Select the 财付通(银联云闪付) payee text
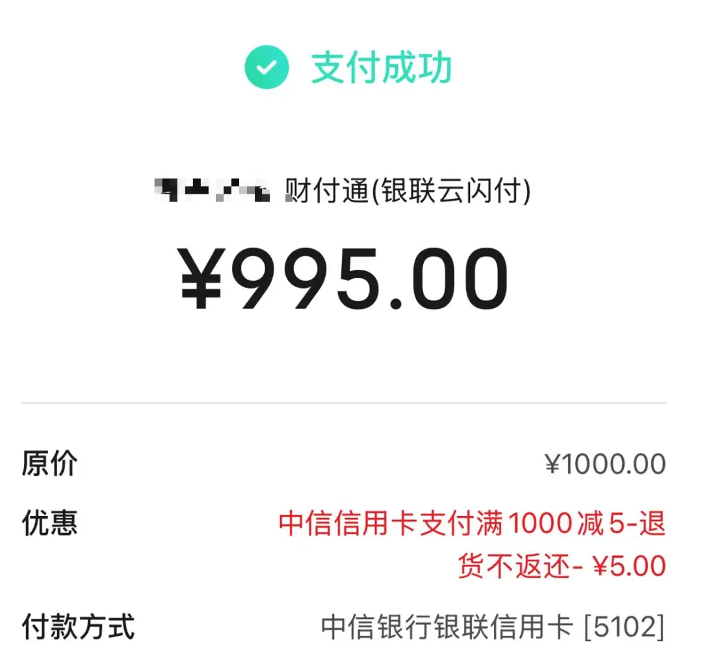Image resolution: width=702 pixels, height=667 pixels. 408,192
